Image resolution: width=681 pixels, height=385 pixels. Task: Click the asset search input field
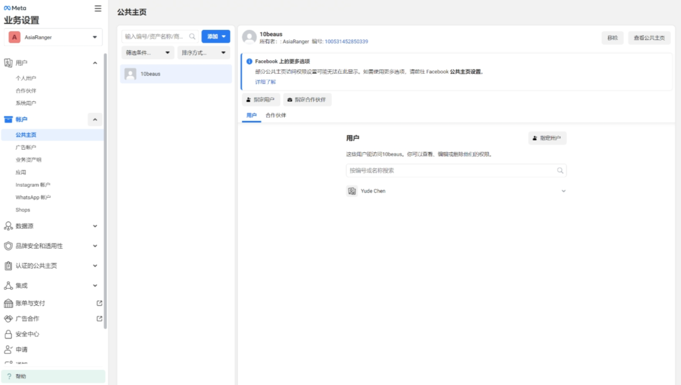[x=160, y=37]
